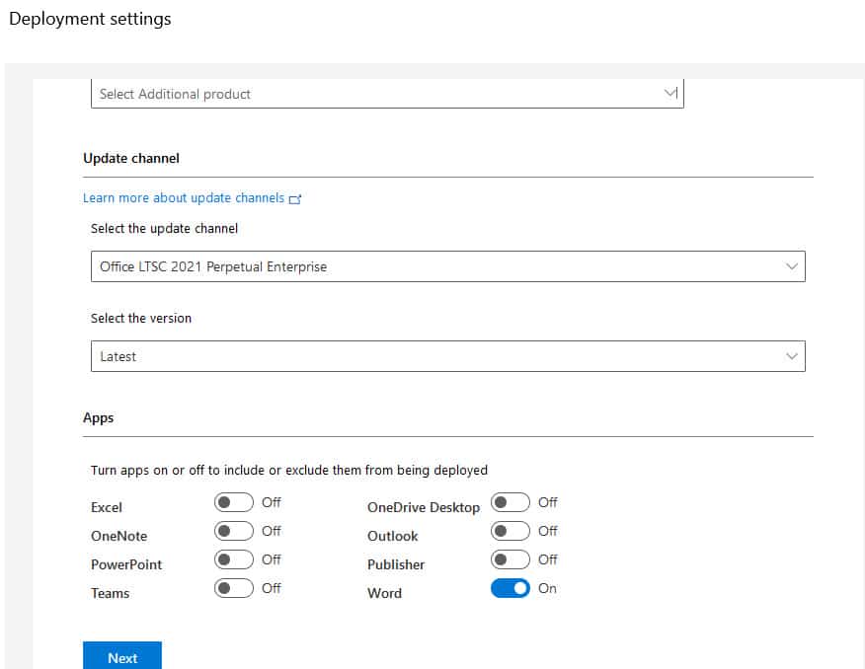Open the version selection dropdown showing Latest
The image size is (865, 669).
click(x=444, y=356)
